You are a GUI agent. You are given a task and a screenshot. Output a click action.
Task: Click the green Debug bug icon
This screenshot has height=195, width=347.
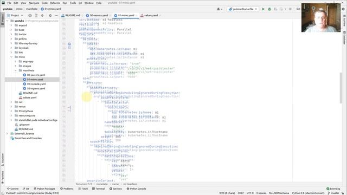[269, 9]
